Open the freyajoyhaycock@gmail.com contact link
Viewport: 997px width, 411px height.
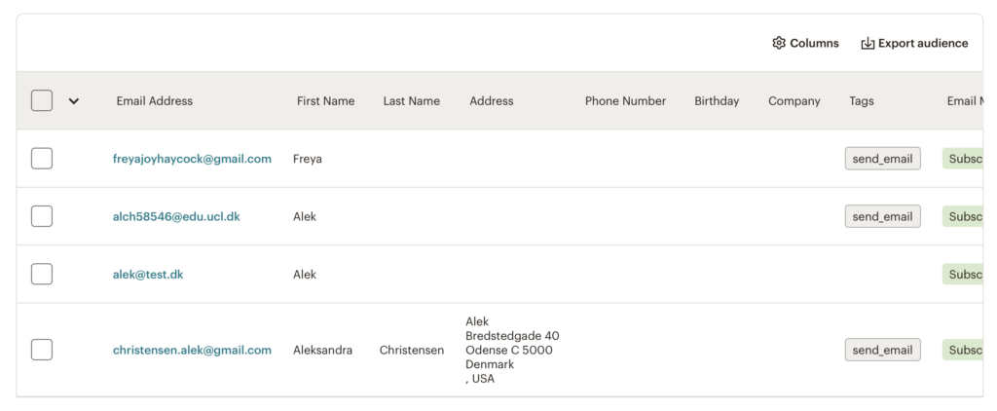192,159
